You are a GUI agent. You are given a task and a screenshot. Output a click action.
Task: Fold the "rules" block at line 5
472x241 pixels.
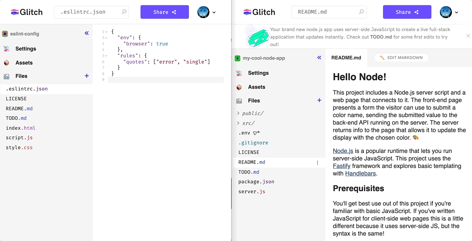(x=106, y=56)
